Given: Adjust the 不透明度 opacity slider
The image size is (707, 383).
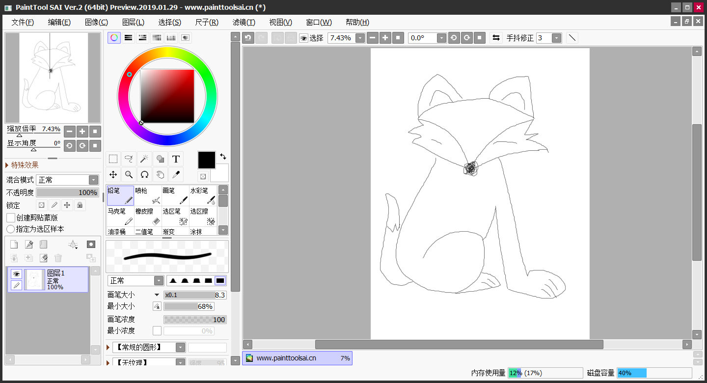Looking at the screenshot, I should [x=67, y=192].
